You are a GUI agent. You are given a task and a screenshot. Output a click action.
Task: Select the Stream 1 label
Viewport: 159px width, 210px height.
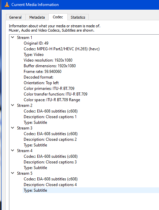click(x=25, y=38)
